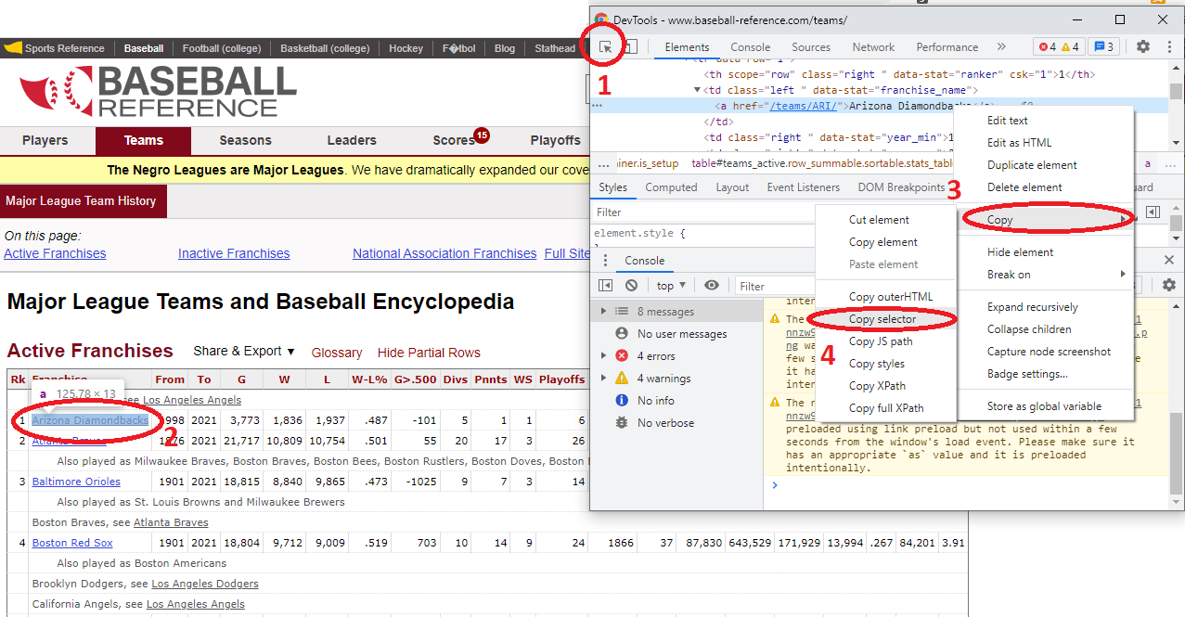The width and height of the screenshot is (1185, 617).
Task: Click the live expression eye icon
Action: pyautogui.click(x=712, y=286)
